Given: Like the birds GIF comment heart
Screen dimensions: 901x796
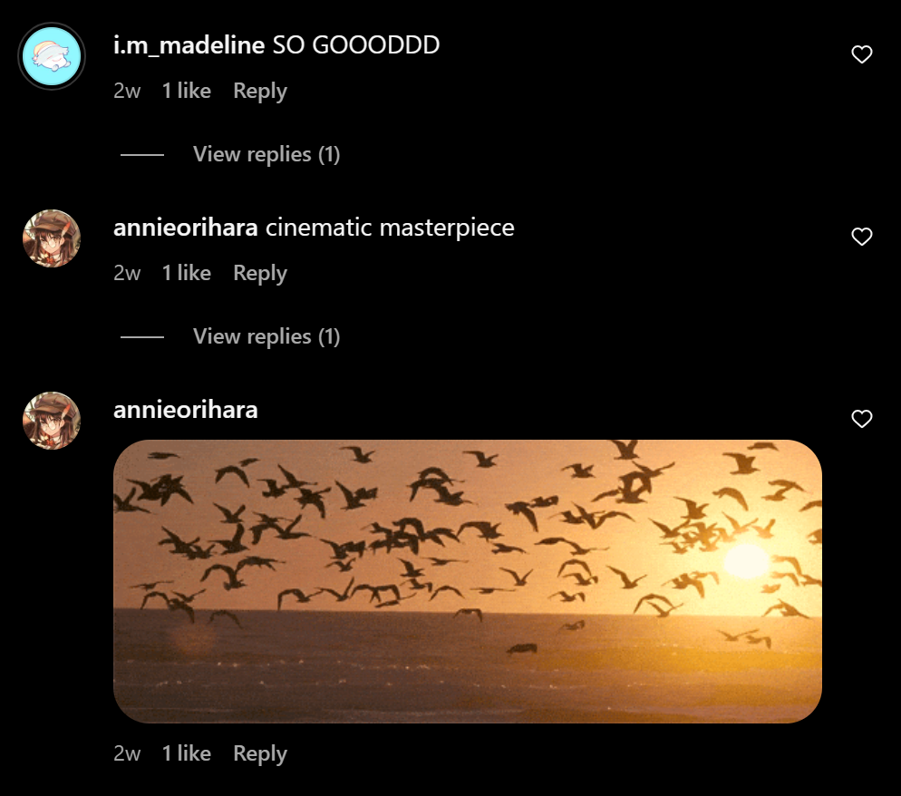Looking at the screenshot, I should point(861,419).
